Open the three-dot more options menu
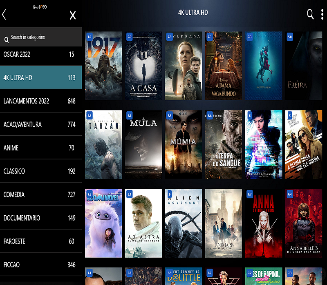Image resolution: width=327 pixels, height=285 pixels. 322,14
